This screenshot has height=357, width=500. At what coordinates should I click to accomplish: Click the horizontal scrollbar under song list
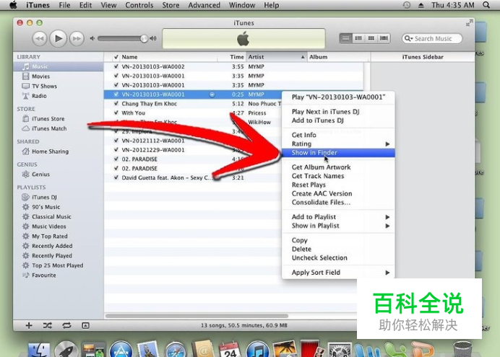(x=197, y=316)
